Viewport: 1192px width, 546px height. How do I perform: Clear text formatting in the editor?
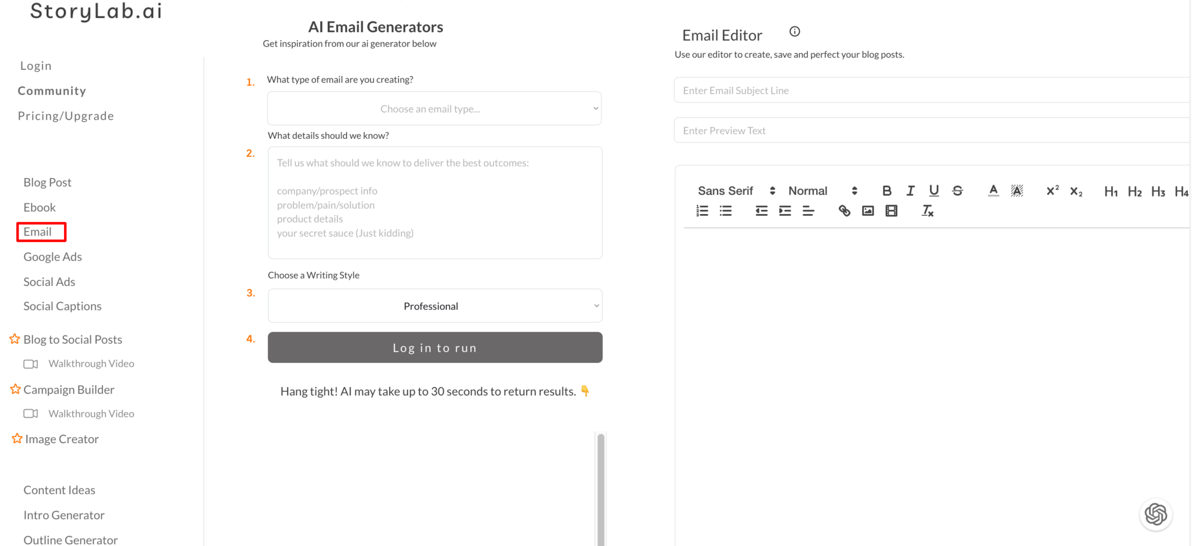(x=927, y=211)
